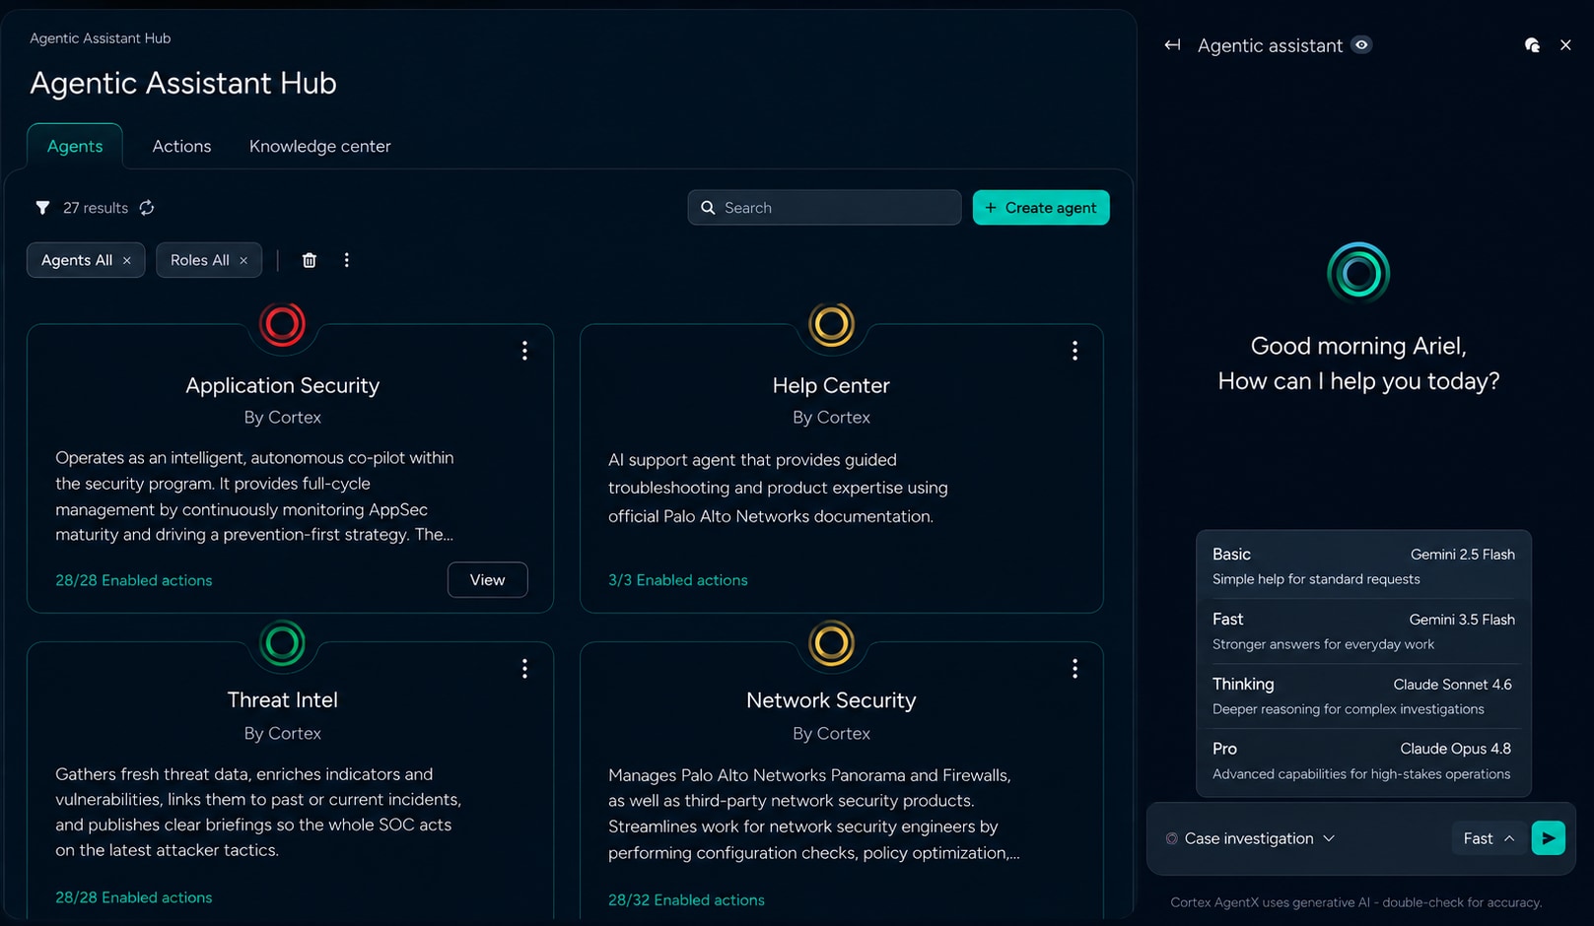Viewport: 1594px width, 926px height.
Task: Click the magnifier icon in search box
Action: [708, 208]
